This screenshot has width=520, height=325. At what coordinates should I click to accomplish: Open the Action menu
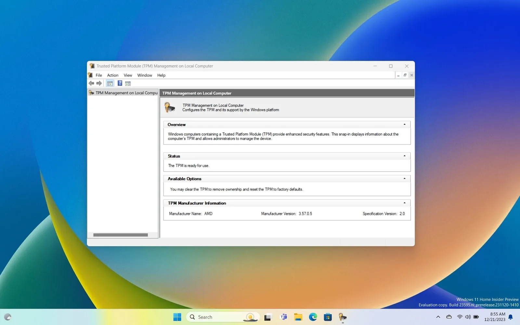113,75
